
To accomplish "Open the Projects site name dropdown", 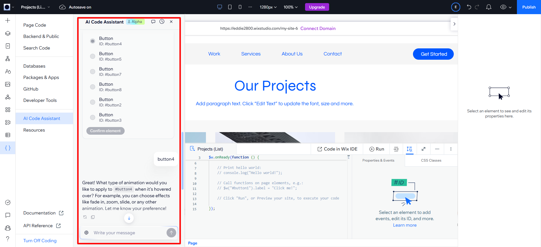I will [x=35, y=7].
